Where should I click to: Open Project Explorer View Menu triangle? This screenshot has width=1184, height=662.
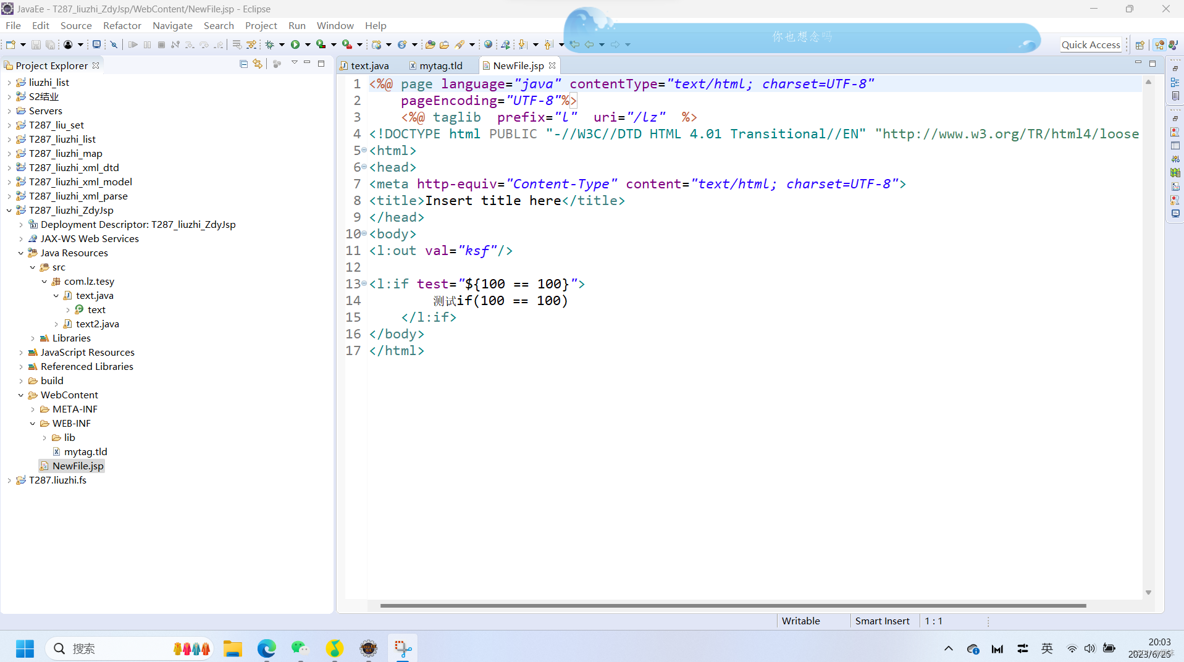click(x=294, y=63)
